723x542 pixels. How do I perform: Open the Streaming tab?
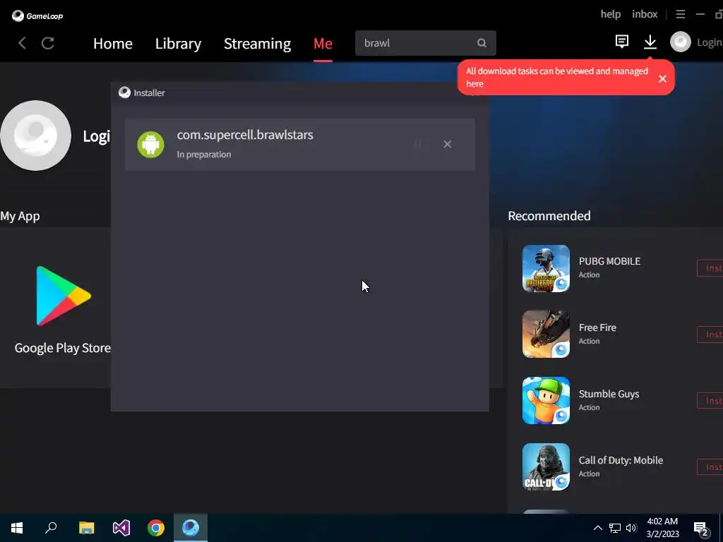257,43
